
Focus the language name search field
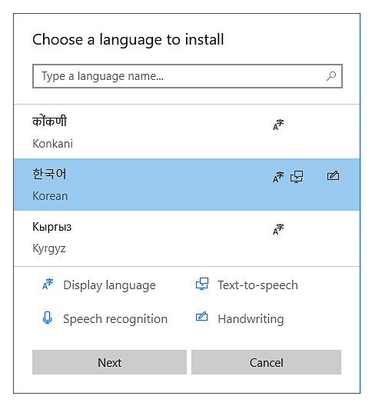[x=188, y=76]
